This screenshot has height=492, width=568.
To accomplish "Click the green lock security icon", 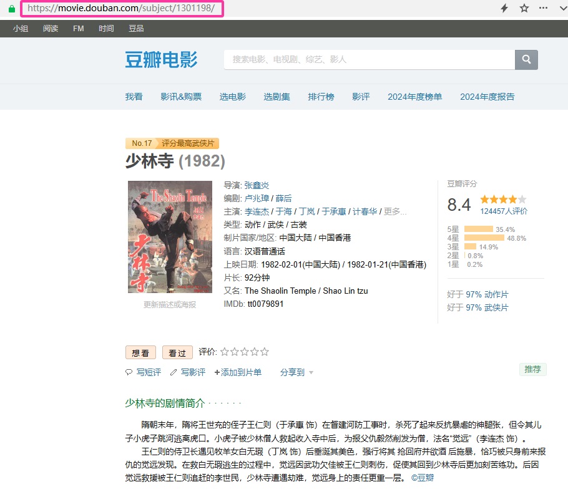I will click(11, 9).
